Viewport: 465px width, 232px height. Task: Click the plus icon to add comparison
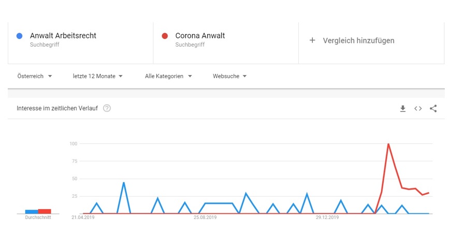tap(312, 40)
